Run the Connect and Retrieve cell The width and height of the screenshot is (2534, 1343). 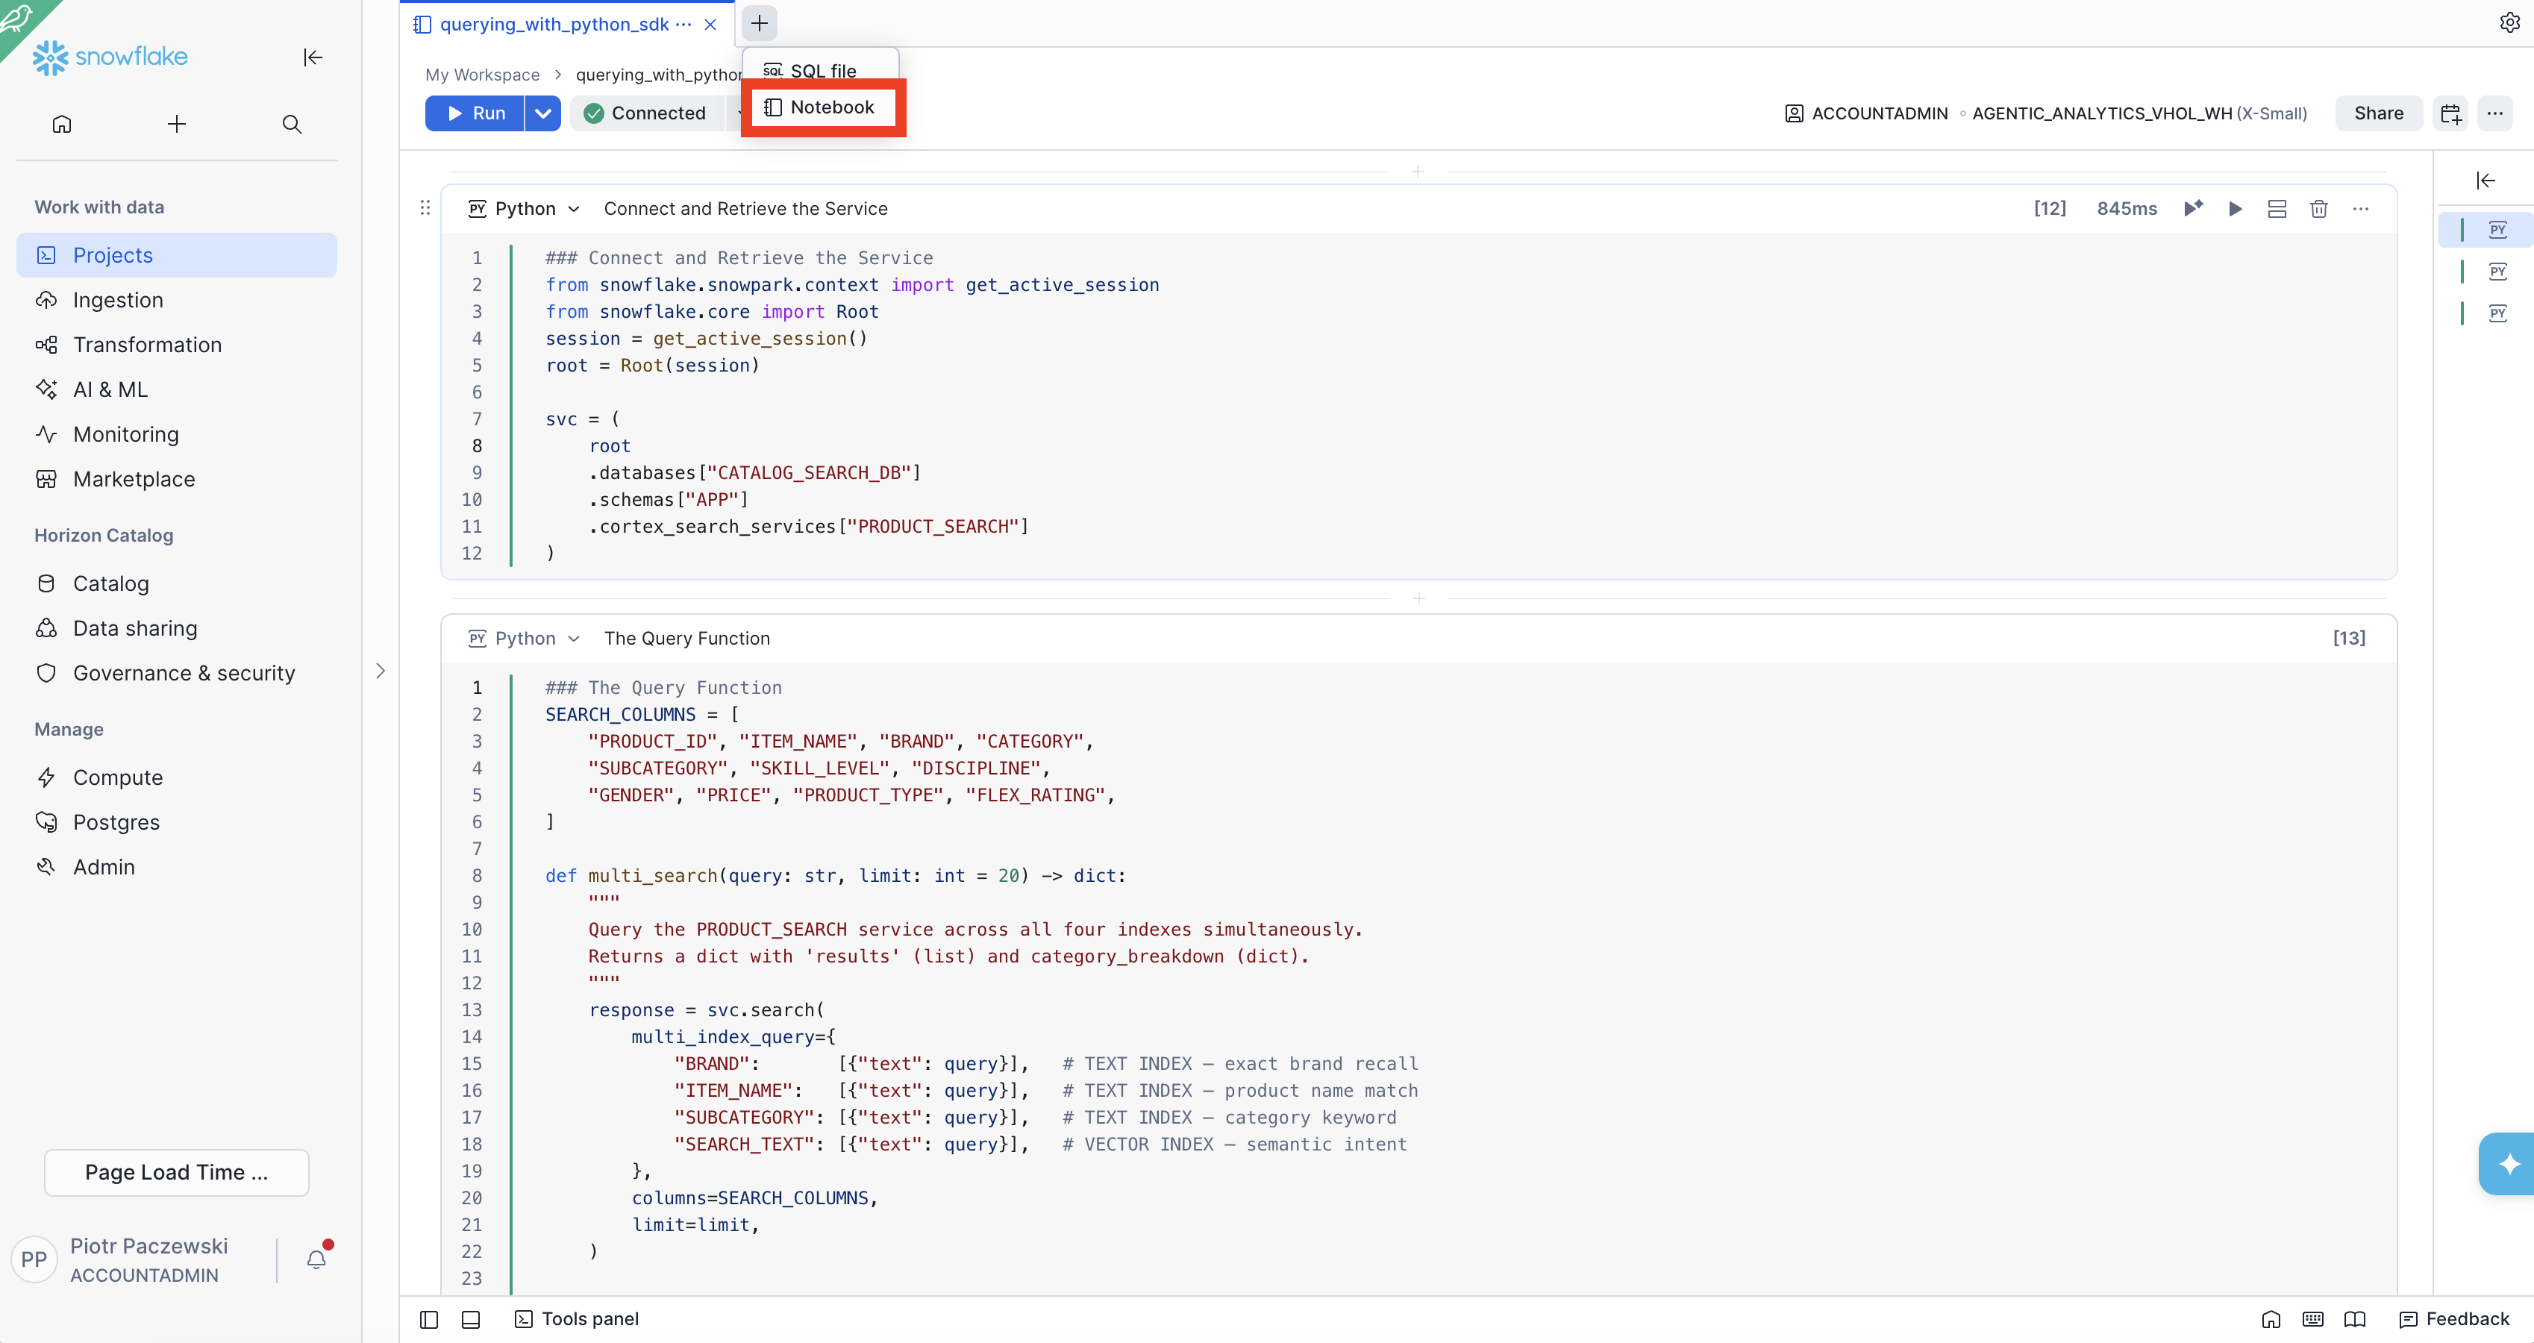[x=2235, y=209]
